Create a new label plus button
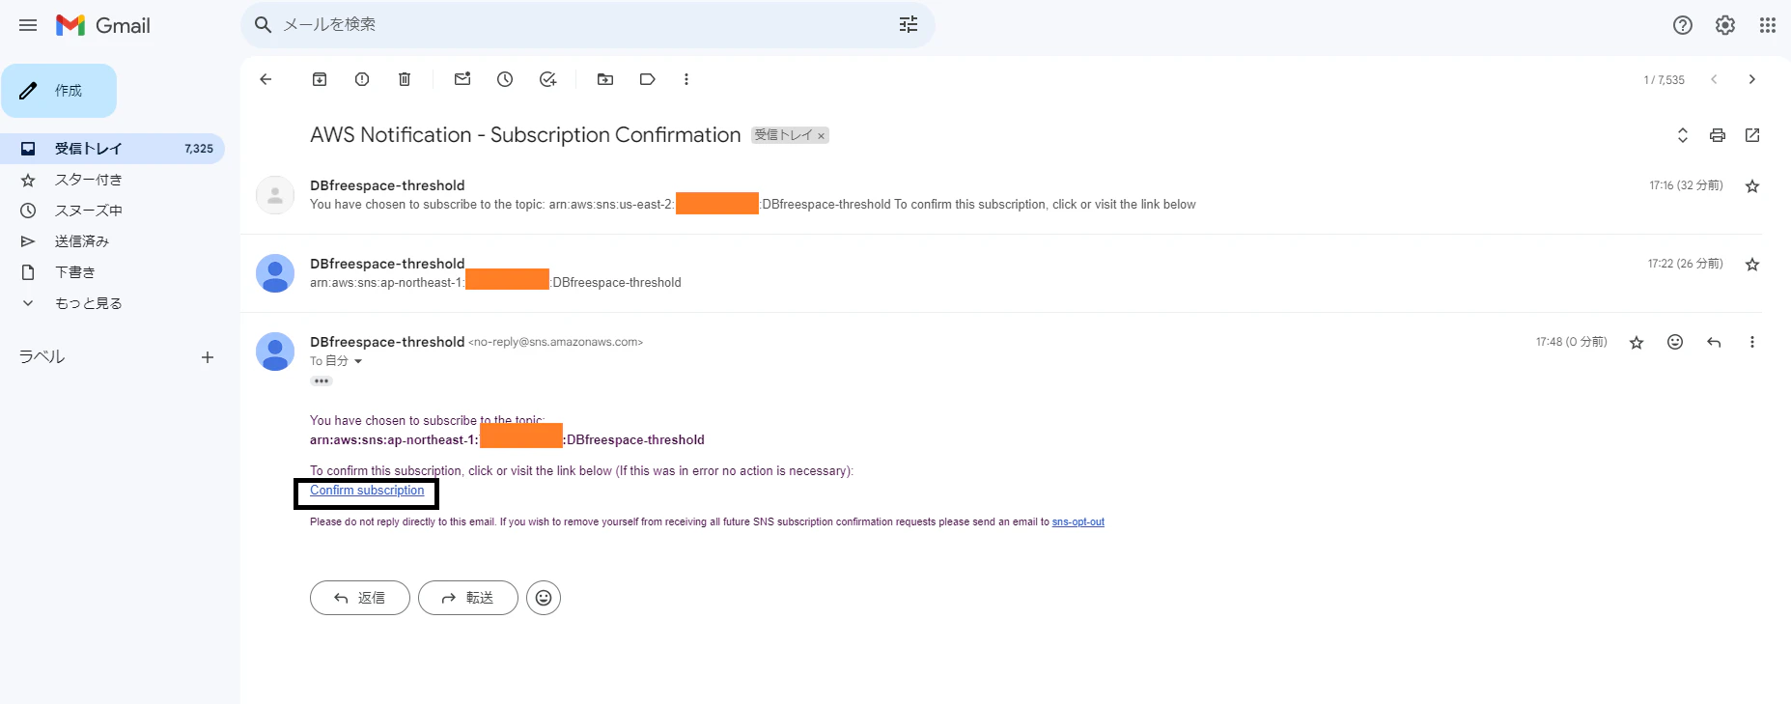Screen dimensions: 1791x704 [208, 357]
